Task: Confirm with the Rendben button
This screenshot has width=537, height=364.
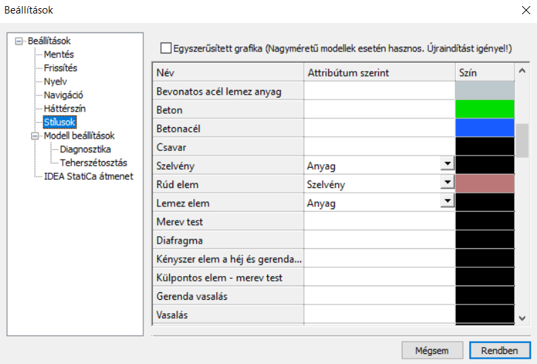Action: pos(500,350)
